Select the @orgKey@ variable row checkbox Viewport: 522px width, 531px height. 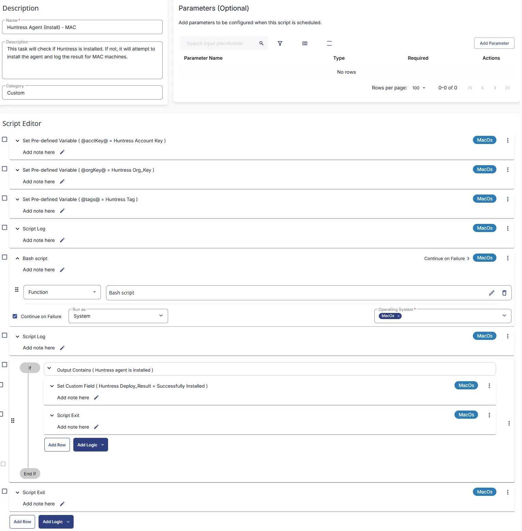[x=5, y=169]
